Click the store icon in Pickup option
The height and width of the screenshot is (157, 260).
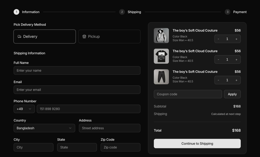tap(84, 36)
